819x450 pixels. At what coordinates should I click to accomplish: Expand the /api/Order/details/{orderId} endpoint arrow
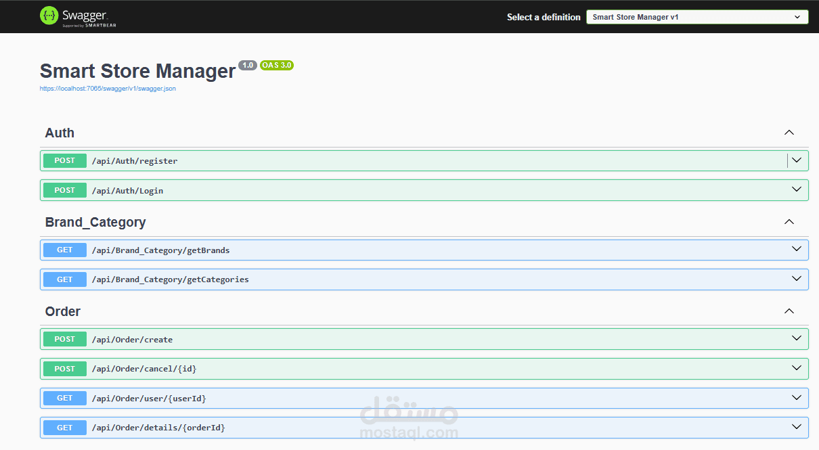[797, 427]
